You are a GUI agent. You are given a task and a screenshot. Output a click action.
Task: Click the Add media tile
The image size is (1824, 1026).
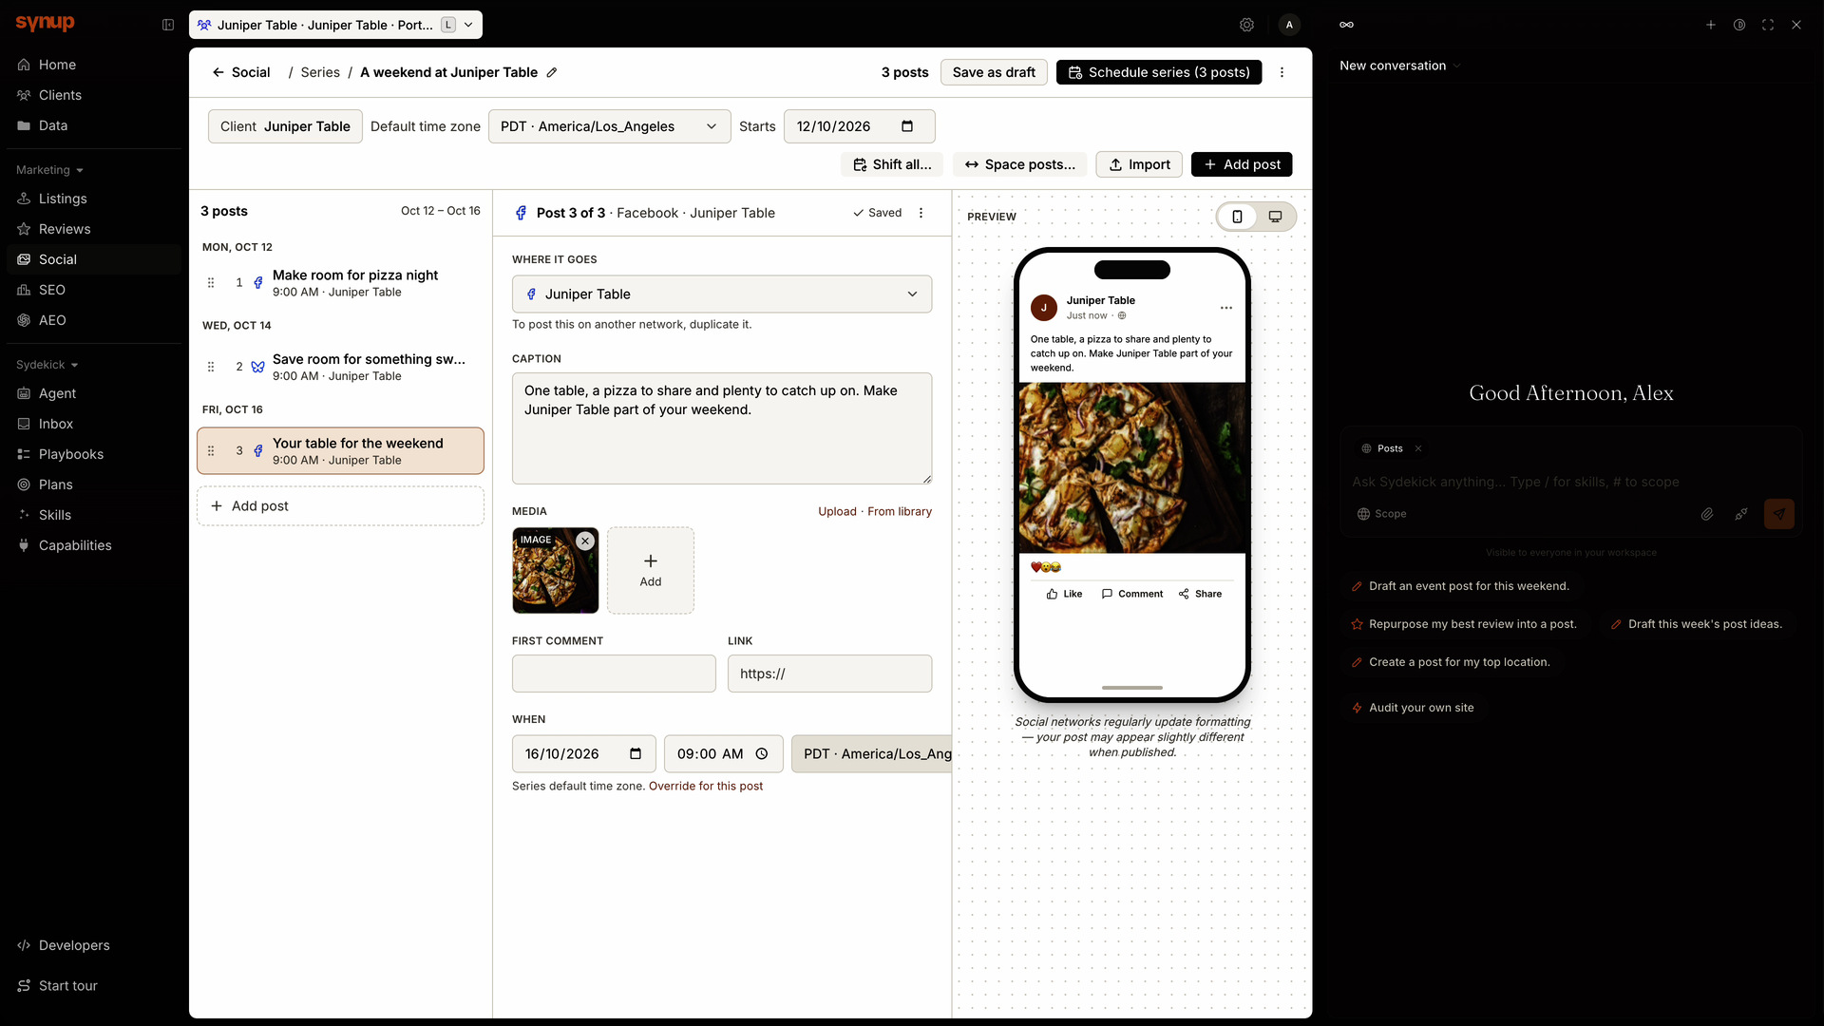[x=651, y=570]
